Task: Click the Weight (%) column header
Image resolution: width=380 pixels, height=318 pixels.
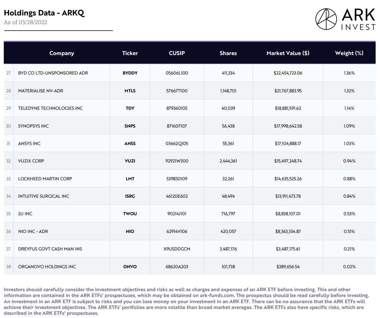Action: [349, 53]
